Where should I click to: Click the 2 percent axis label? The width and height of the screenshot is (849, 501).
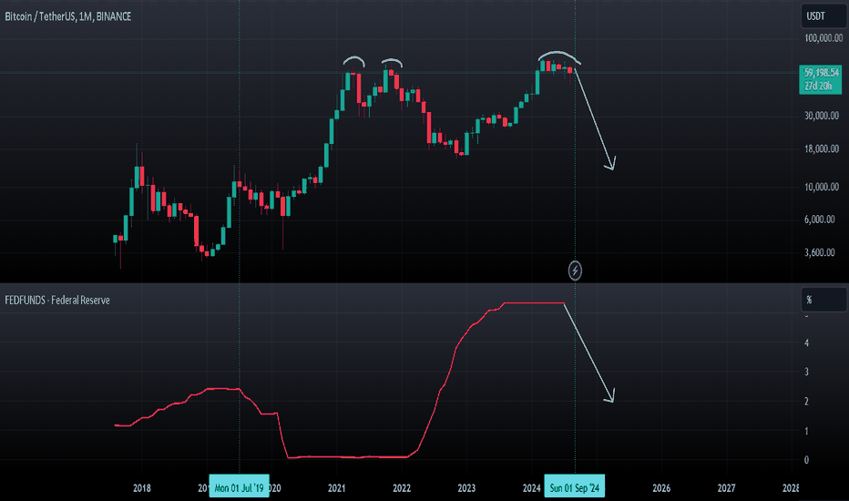coord(807,402)
